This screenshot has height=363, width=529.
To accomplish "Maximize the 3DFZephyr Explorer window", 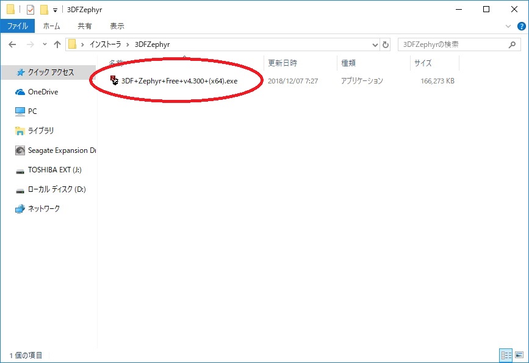I will (486, 9).
